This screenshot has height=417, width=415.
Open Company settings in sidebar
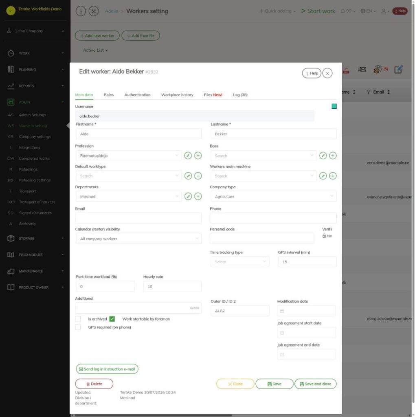pyautogui.click(x=35, y=136)
